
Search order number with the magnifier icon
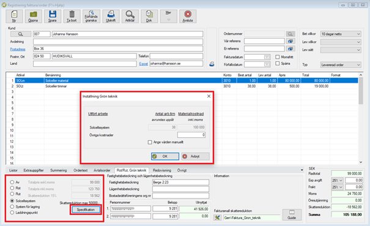pyautogui.click(x=290, y=34)
